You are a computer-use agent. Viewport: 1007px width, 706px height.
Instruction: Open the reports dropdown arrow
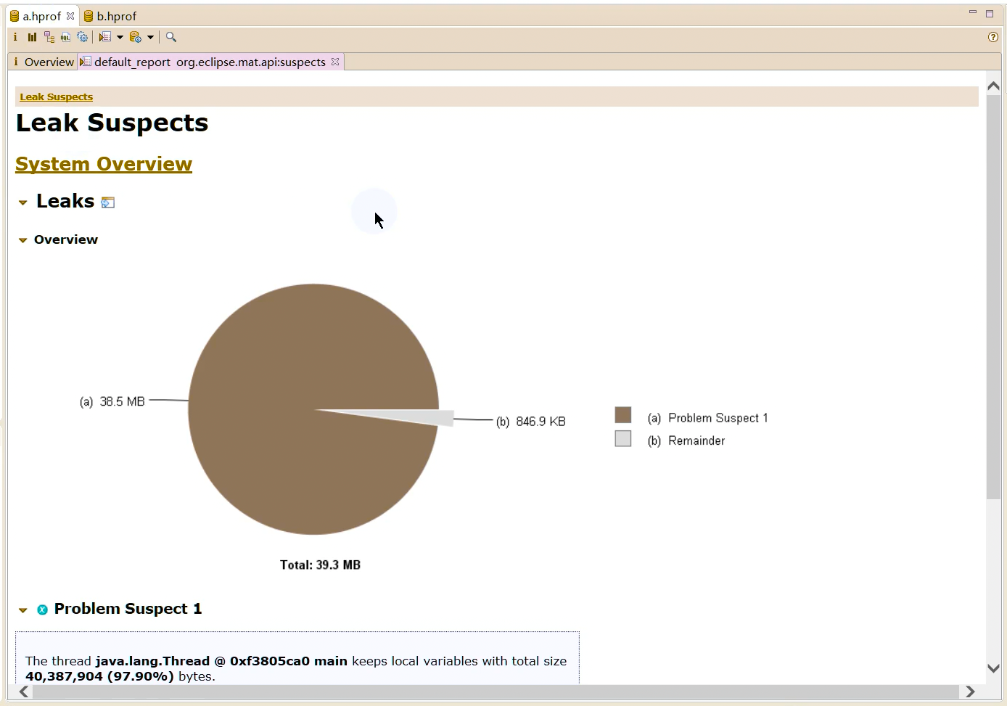pyautogui.click(x=120, y=37)
